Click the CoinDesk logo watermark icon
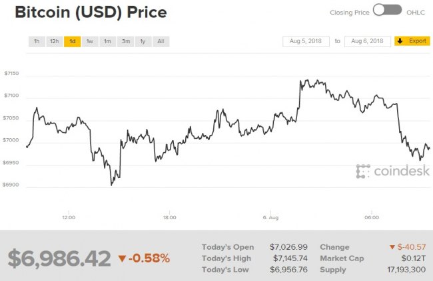 point(363,171)
